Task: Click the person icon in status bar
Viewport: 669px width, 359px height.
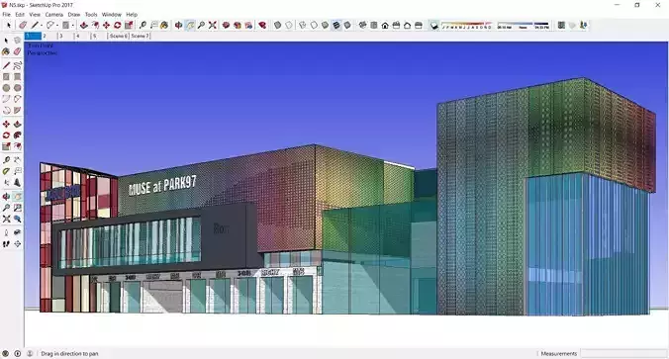Action: (30, 353)
